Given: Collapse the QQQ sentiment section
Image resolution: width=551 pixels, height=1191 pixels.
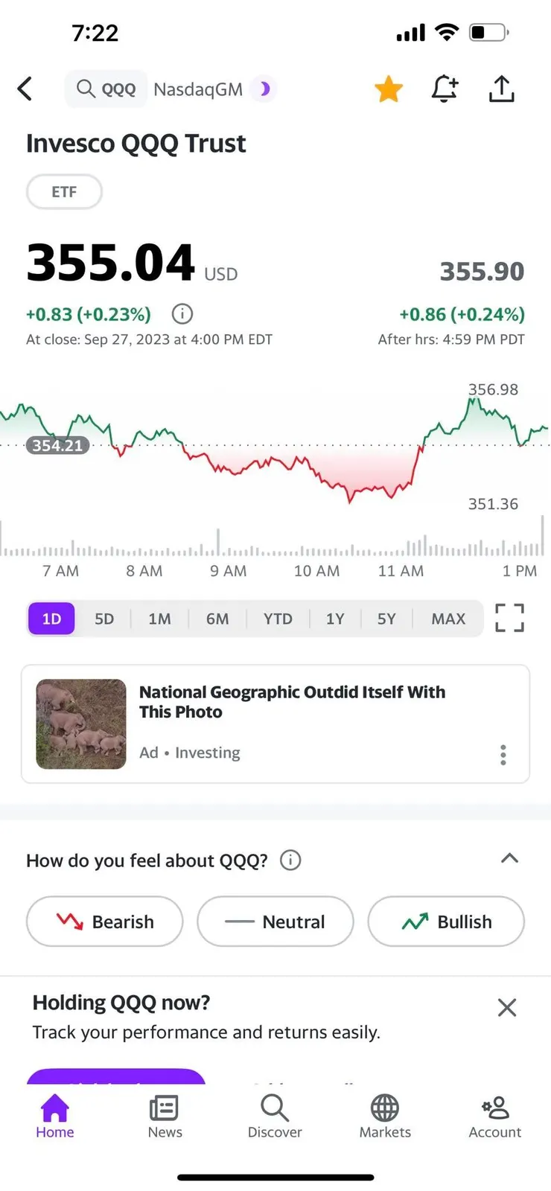Looking at the screenshot, I should [x=509, y=858].
